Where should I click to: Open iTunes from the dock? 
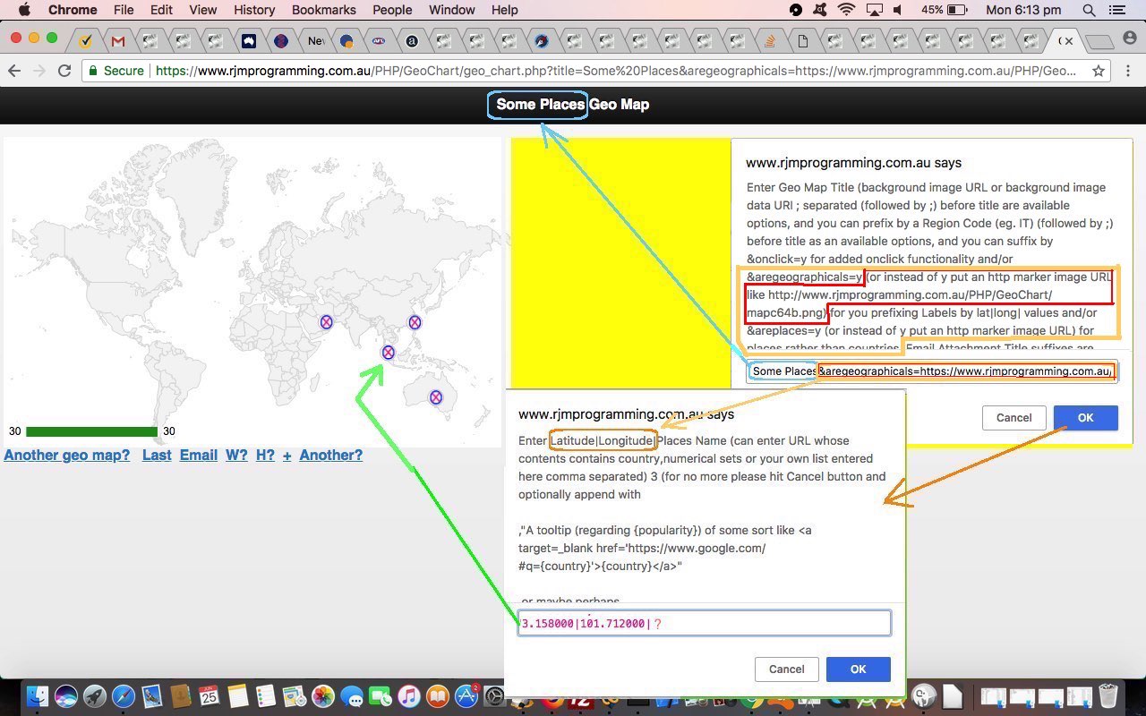click(x=409, y=696)
